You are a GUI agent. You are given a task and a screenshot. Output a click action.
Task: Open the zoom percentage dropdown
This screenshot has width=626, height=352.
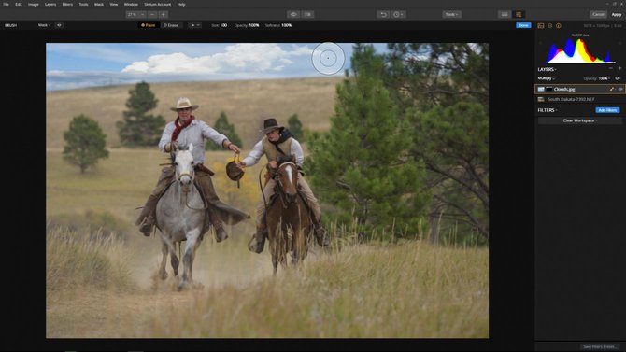pos(135,14)
